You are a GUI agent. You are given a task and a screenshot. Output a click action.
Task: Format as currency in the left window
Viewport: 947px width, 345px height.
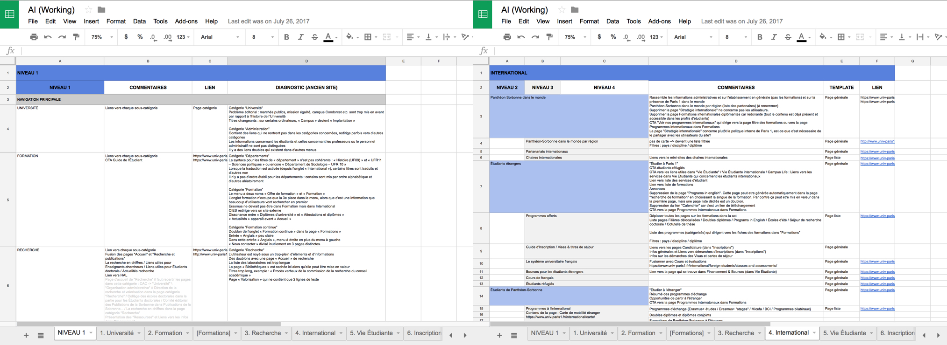tap(126, 37)
